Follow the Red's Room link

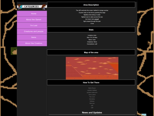(x=92, y=88)
